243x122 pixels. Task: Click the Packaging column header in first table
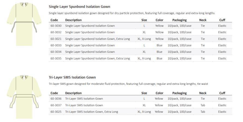(179, 20)
